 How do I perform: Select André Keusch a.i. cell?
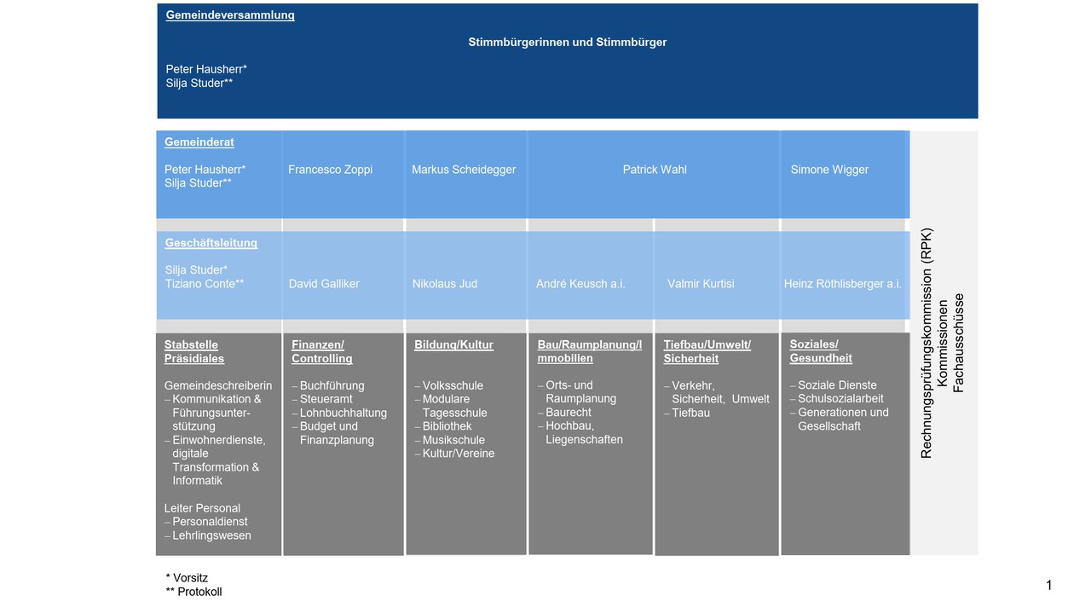click(580, 284)
